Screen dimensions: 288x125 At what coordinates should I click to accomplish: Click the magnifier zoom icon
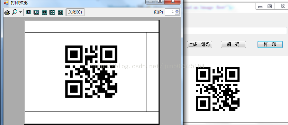coord(15,12)
